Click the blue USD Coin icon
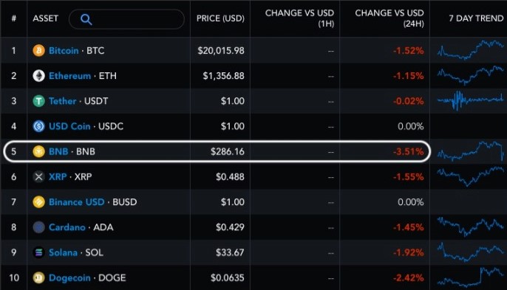 pyautogui.click(x=38, y=126)
